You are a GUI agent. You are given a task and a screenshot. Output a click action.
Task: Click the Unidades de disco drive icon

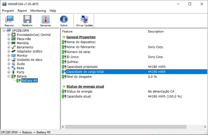14,60
